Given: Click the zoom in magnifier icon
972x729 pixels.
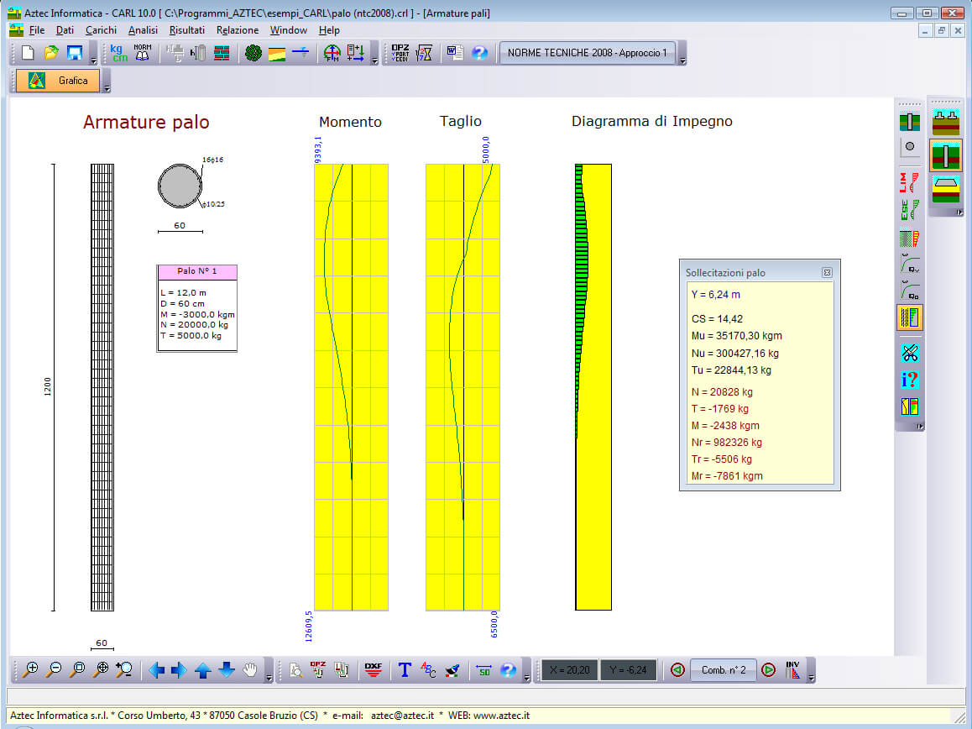Looking at the screenshot, I should [x=31, y=669].
